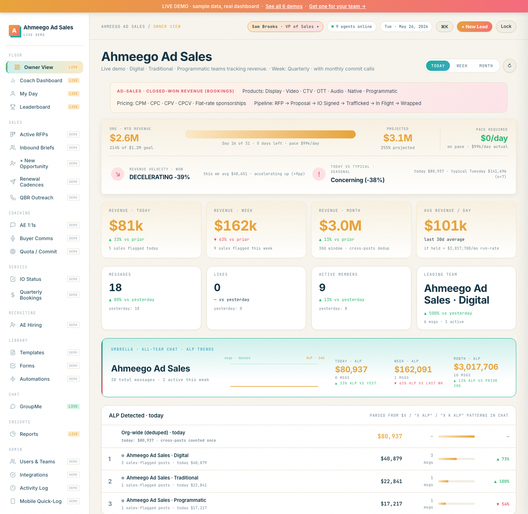Screen dimensions: 528x514
Task: Click '9 agents online' status pill
Action: point(352,26)
